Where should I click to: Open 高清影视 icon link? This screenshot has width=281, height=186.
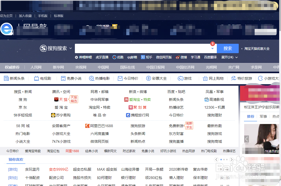click(207, 100)
